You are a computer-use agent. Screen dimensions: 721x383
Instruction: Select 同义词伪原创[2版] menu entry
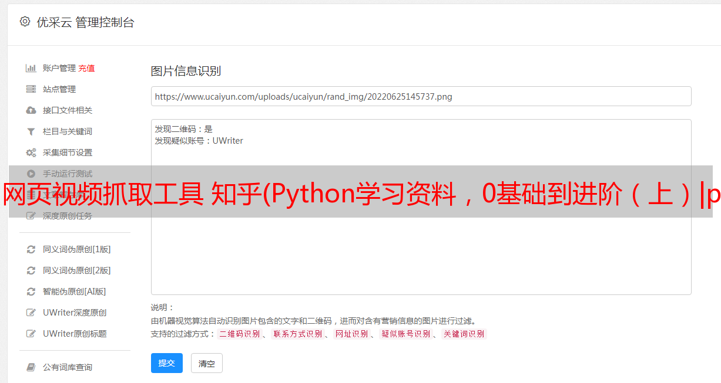click(x=77, y=270)
